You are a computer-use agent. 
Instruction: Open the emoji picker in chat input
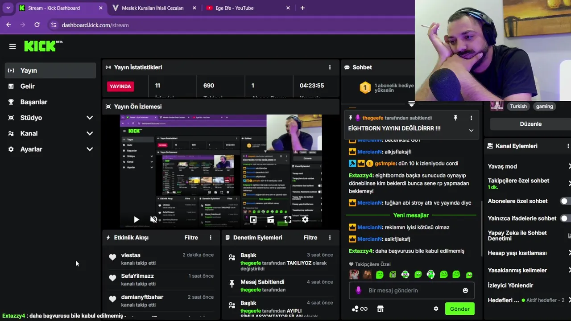coord(465,290)
